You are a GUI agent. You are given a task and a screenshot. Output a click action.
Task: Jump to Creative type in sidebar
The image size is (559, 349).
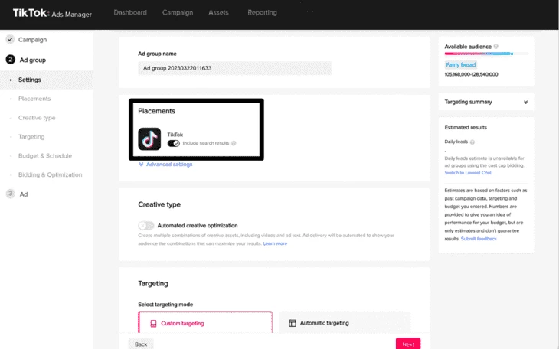(x=37, y=118)
